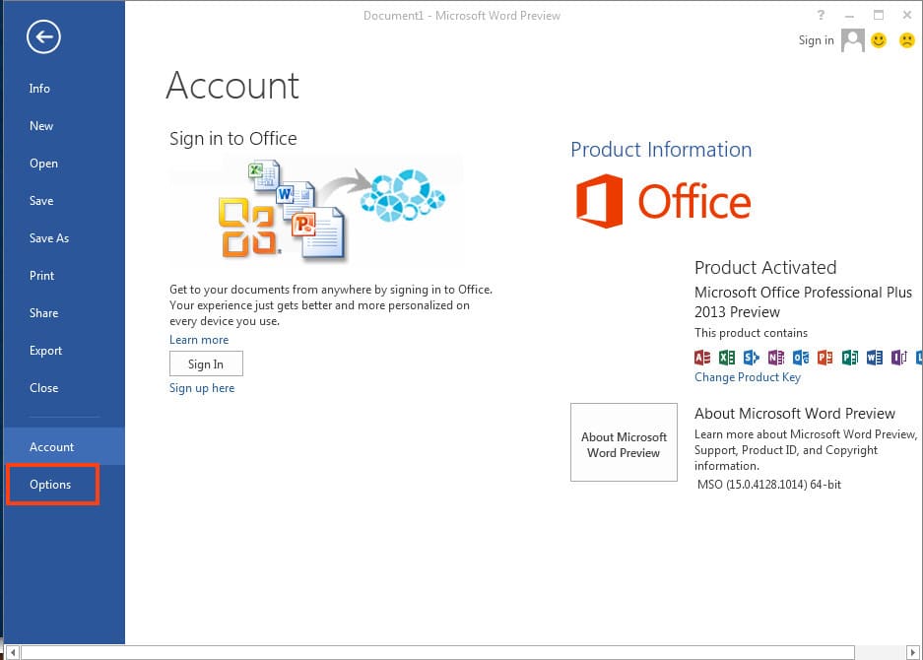The height and width of the screenshot is (660, 923).
Task: Maximize the Word window
Action: (879, 16)
